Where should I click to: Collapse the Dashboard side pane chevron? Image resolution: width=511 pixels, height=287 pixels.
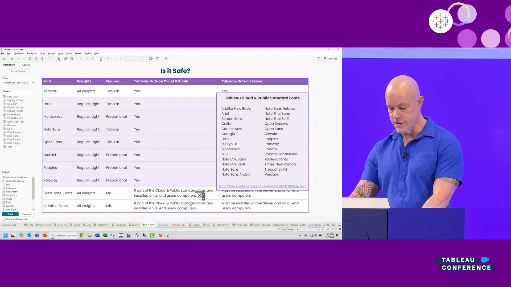(x=35, y=65)
